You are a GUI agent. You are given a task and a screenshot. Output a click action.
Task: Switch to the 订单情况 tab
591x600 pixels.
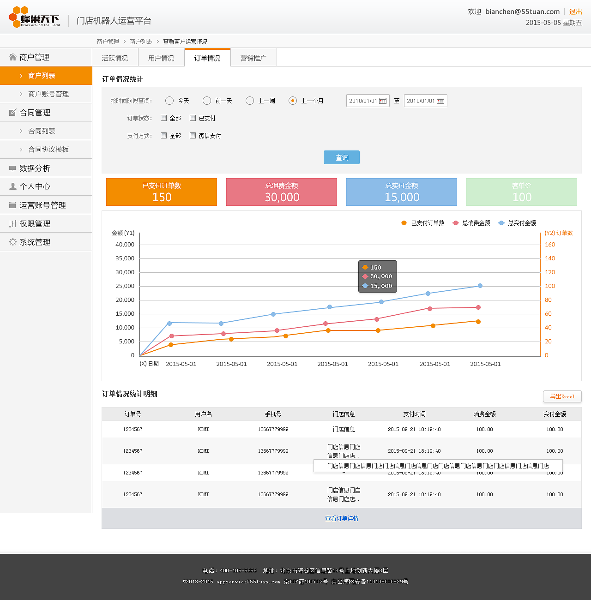(x=207, y=58)
